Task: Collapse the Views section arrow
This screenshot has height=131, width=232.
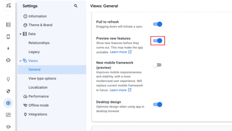Action: pyautogui.click(x=21, y=61)
